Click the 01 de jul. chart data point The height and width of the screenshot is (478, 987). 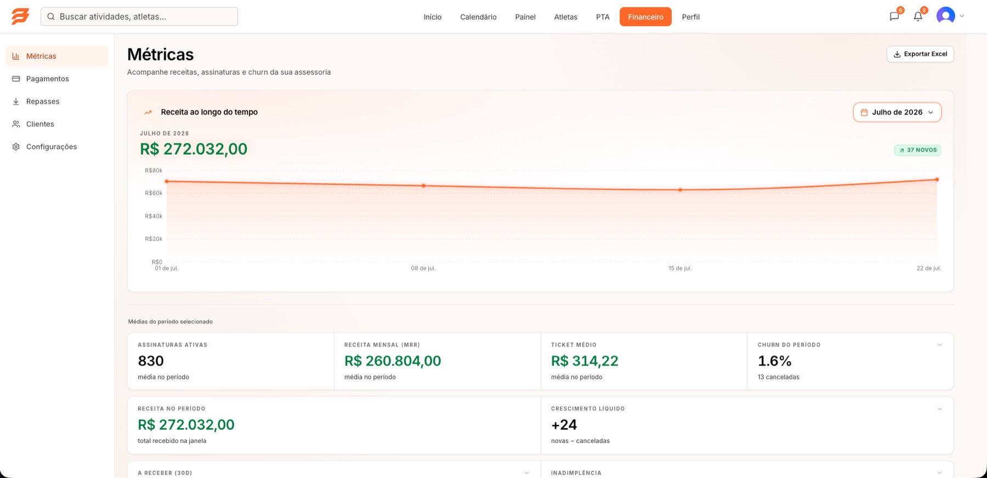coord(167,181)
